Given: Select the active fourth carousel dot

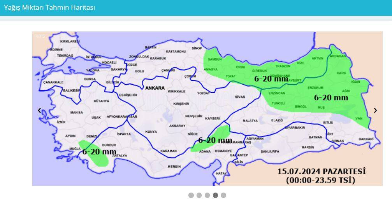Looking at the screenshot, I should [215, 195].
